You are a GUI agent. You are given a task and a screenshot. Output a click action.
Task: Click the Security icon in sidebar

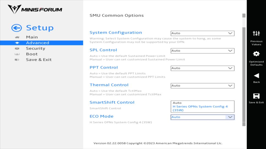pos(17,49)
